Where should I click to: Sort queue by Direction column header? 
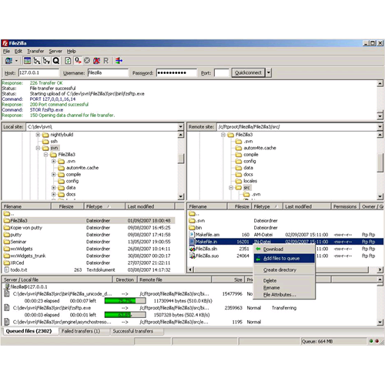125,280
